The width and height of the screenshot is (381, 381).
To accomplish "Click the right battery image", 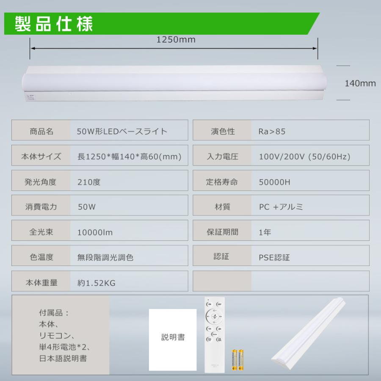I will click(x=241, y=360).
